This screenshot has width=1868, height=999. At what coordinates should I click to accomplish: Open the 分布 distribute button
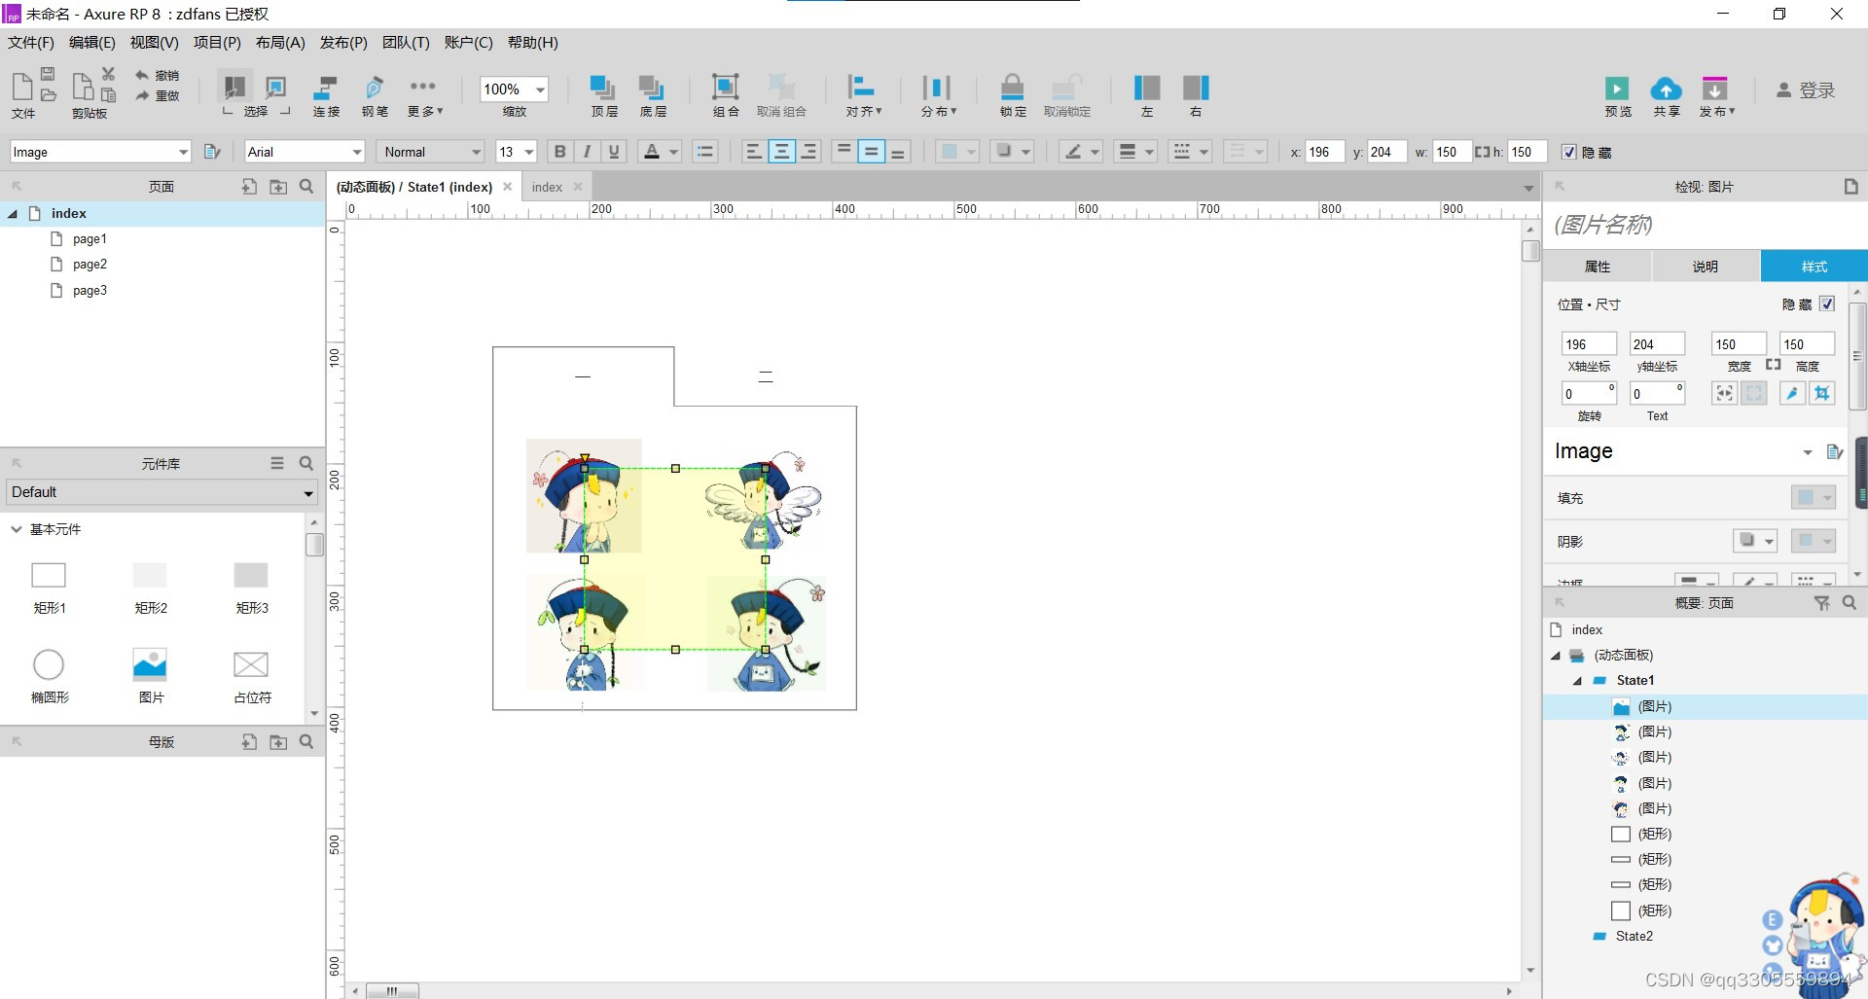[x=938, y=94]
